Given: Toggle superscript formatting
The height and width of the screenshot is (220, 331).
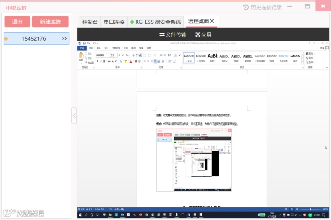Looking at the screenshot, I should pos(116,61).
